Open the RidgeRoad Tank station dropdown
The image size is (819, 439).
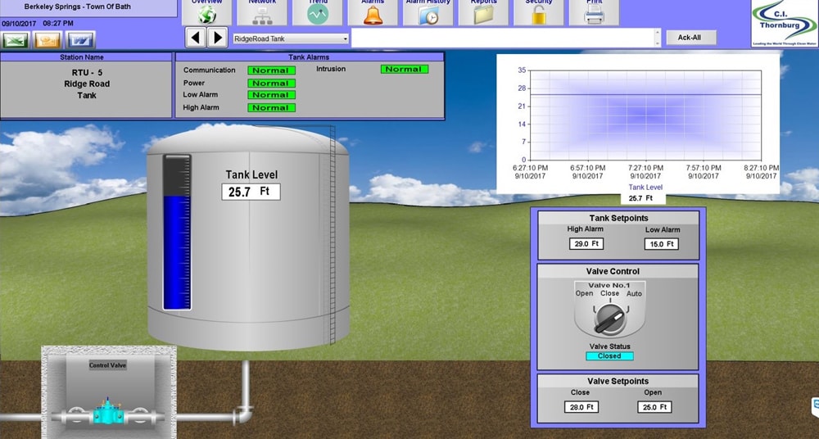(291, 38)
